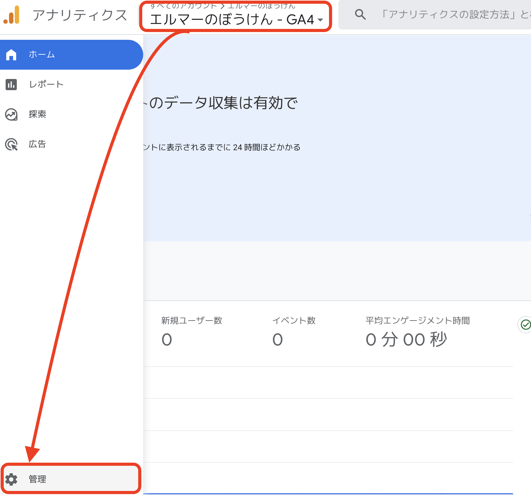Click the search magnifier icon
Viewport: 531px width, 495px height.
[360, 14]
